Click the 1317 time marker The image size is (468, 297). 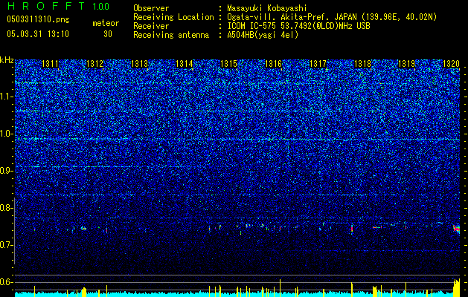[318, 64]
